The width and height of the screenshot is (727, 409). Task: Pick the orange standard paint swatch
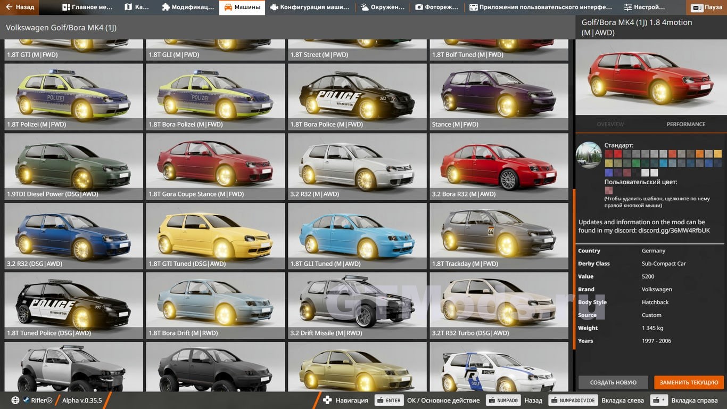coord(700,154)
